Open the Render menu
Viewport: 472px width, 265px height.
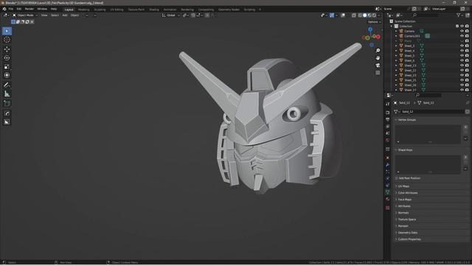(x=29, y=9)
